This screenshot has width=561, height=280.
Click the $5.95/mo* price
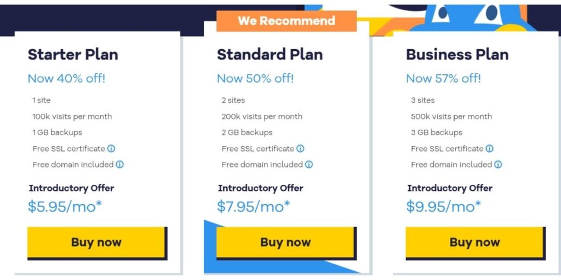(x=65, y=207)
